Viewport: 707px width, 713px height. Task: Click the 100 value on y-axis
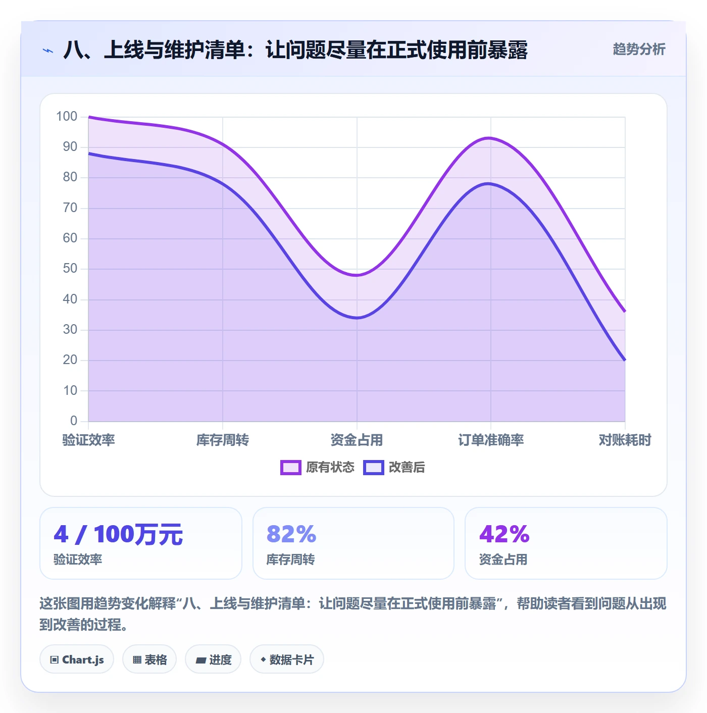click(67, 117)
